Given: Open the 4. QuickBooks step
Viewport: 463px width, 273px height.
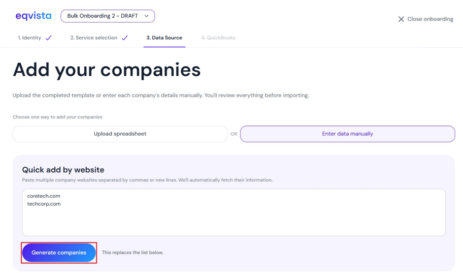Looking at the screenshot, I should [218, 38].
